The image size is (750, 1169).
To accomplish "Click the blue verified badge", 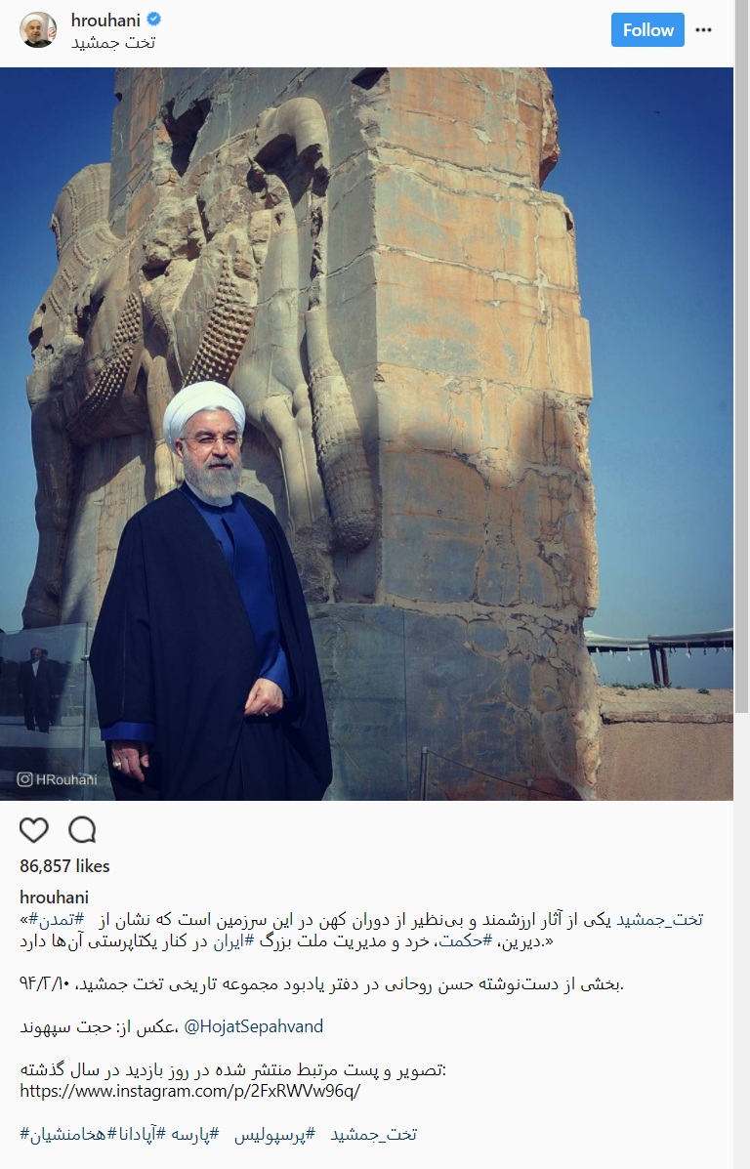I will tap(154, 20).
